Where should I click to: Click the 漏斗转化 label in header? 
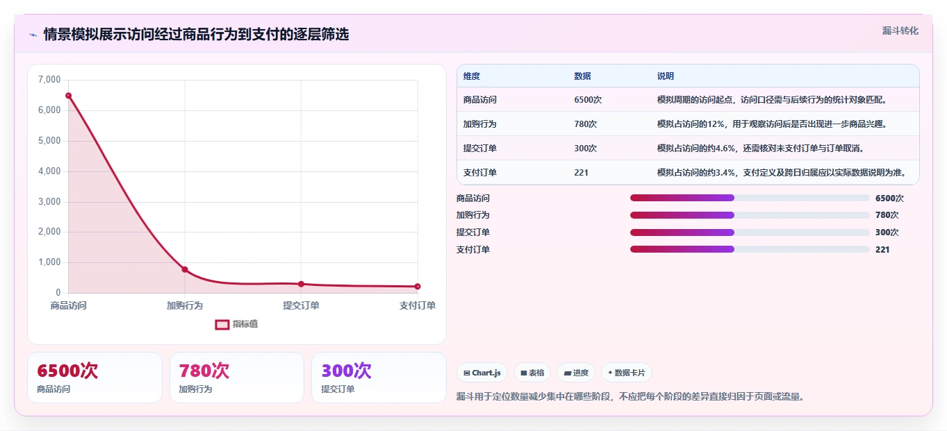(x=900, y=31)
